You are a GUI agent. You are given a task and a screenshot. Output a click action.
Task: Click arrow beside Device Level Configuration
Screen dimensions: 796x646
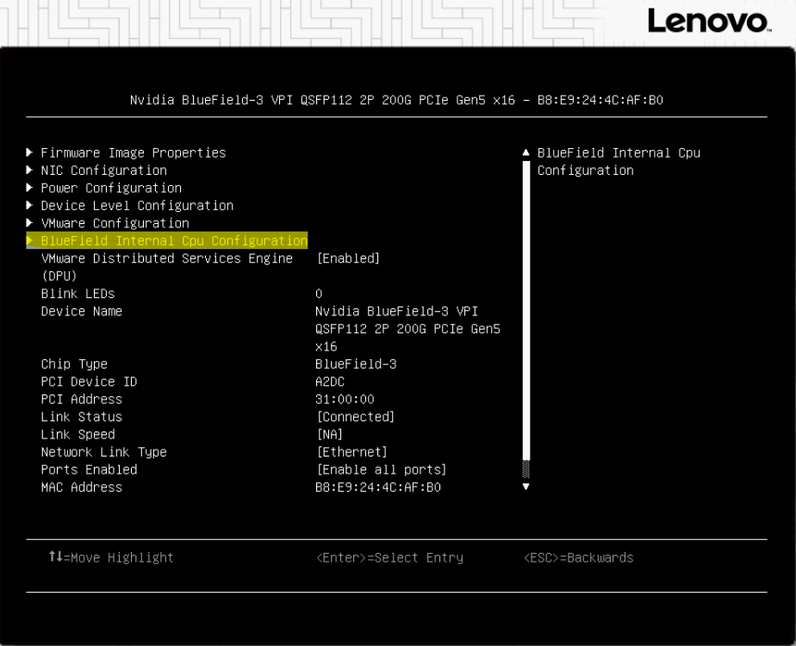pyautogui.click(x=29, y=205)
